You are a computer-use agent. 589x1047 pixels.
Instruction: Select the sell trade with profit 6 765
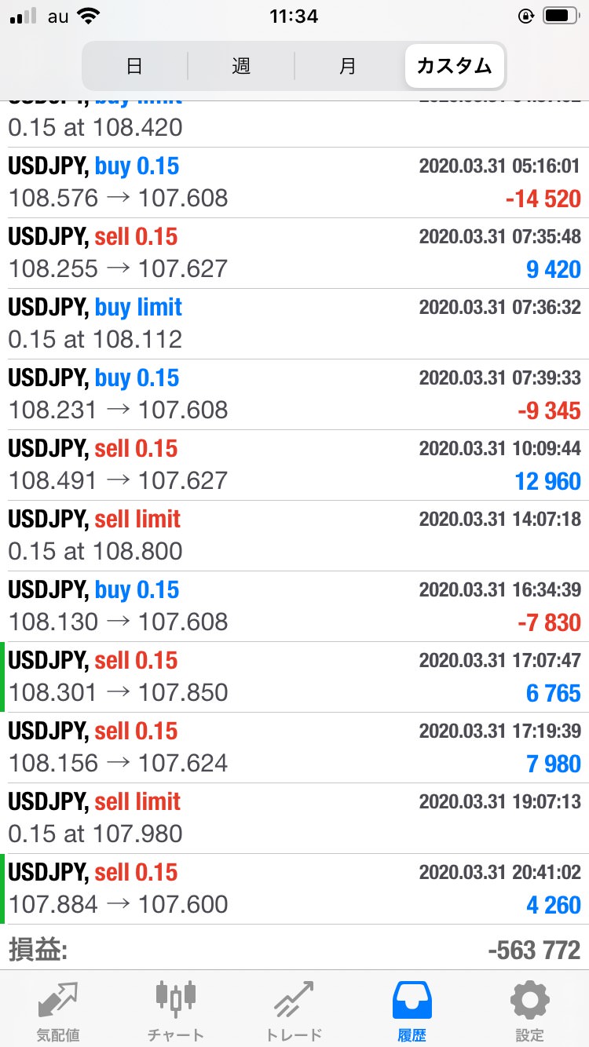(294, 677)
